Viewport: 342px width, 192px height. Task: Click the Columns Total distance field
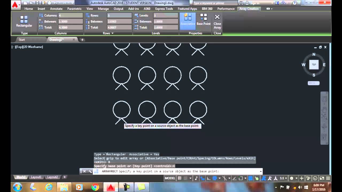coord(71,27)
